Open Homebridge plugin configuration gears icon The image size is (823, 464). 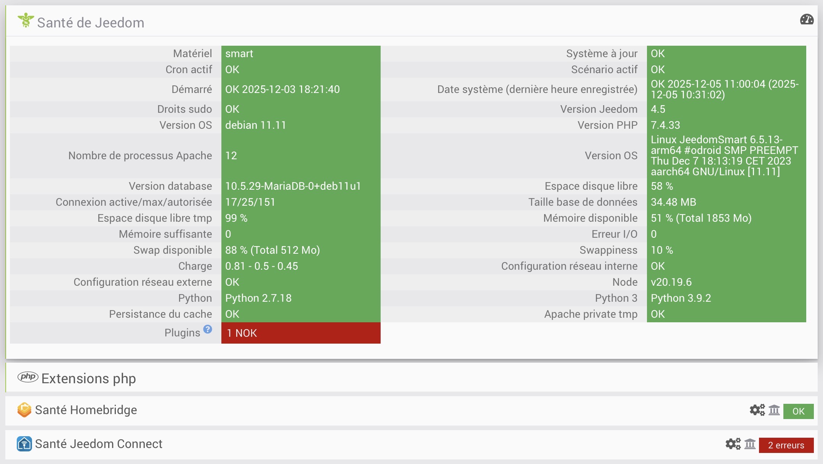tap(757, 410)
